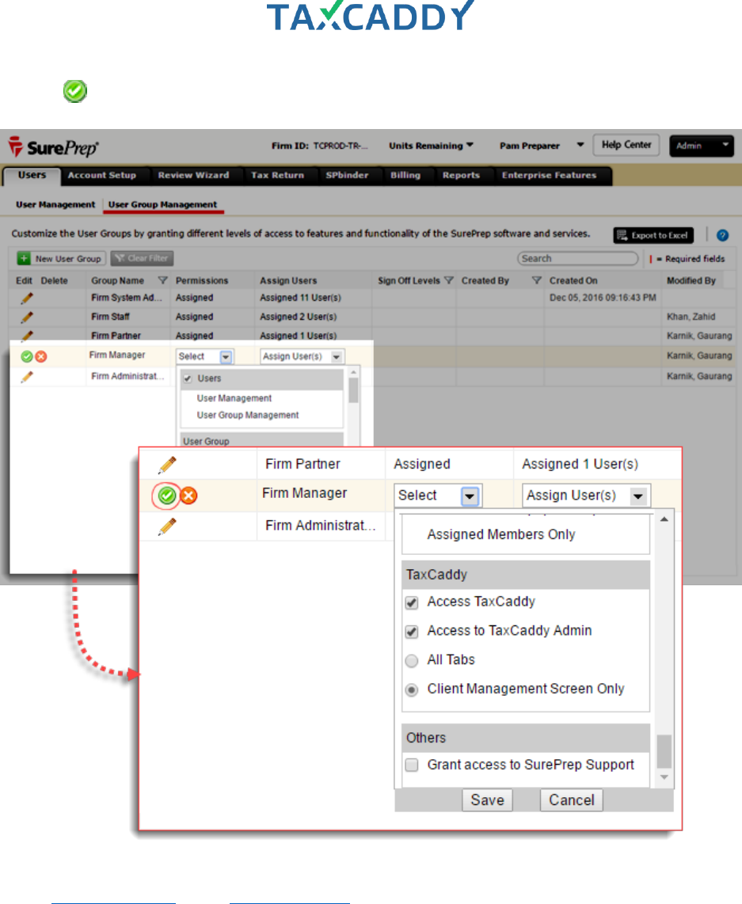
Task: Uncheck the Access to TaxCaddy Admin checkbox
Action: coord(412,632)
